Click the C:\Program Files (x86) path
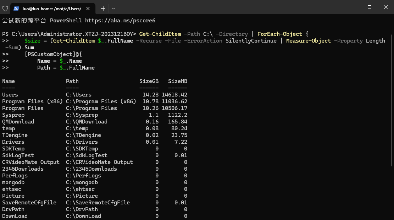The image size is (394, 220). click(101, 101)
